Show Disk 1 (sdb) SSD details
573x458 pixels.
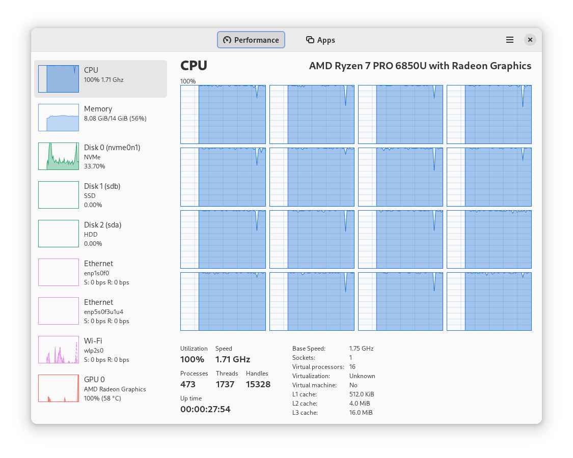tap(100, 195)
